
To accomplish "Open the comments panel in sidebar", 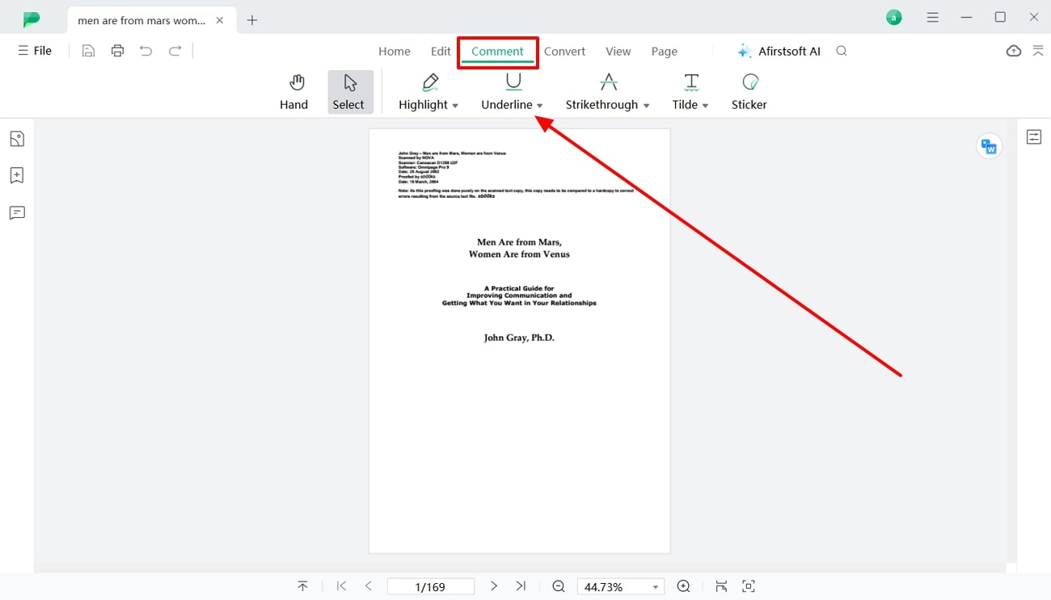I will pyautogui.click(x=17, y=213).
